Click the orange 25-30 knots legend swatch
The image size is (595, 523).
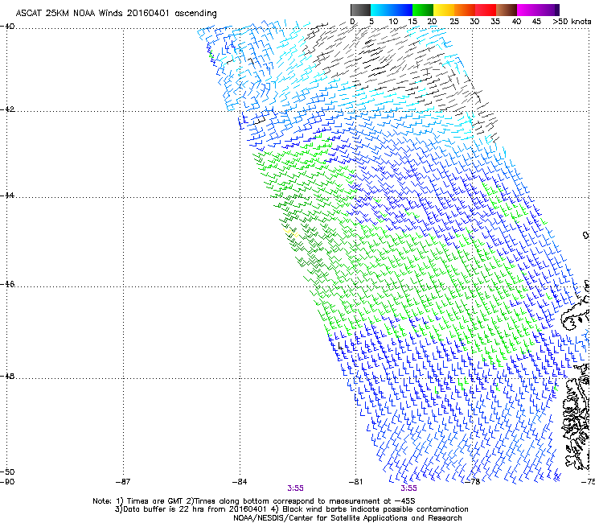coord(464,10)
